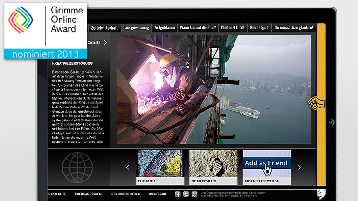Select the Aufgeblasen tab

(165, 28)
